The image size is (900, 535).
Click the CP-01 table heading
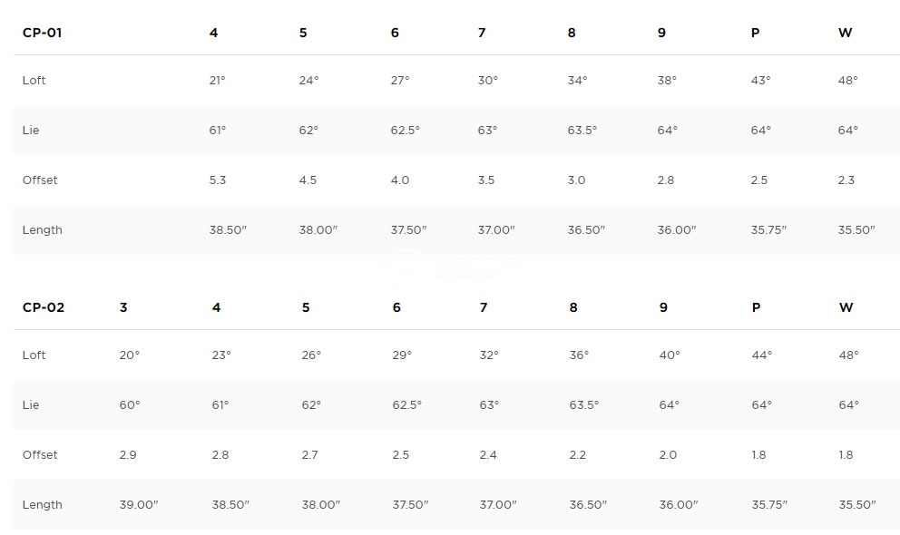pyautogui.click(x=42, y=33)
